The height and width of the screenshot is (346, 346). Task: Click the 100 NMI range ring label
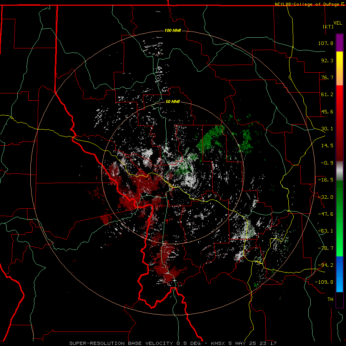point(173,30)
